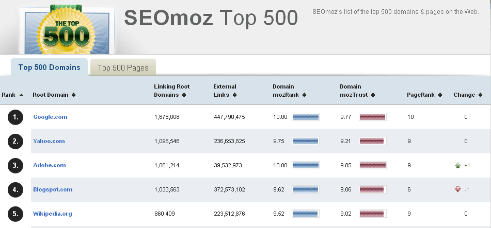Click linking root domains value 1,061,214
Image resolution: width=491 pixels, height=228 pixels.
(x=167, y=165)
